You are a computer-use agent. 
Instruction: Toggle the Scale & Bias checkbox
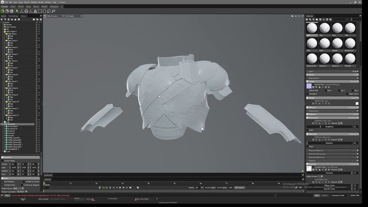point(308,90)
